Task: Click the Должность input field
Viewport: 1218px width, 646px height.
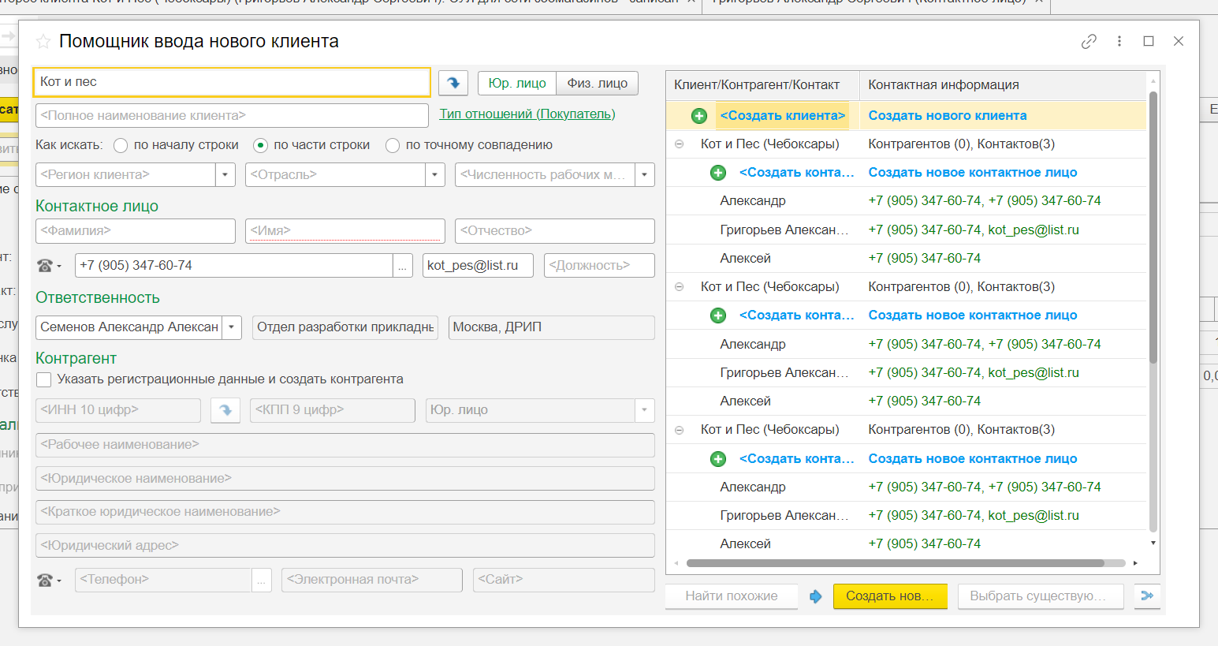Action: pos(599,266)
